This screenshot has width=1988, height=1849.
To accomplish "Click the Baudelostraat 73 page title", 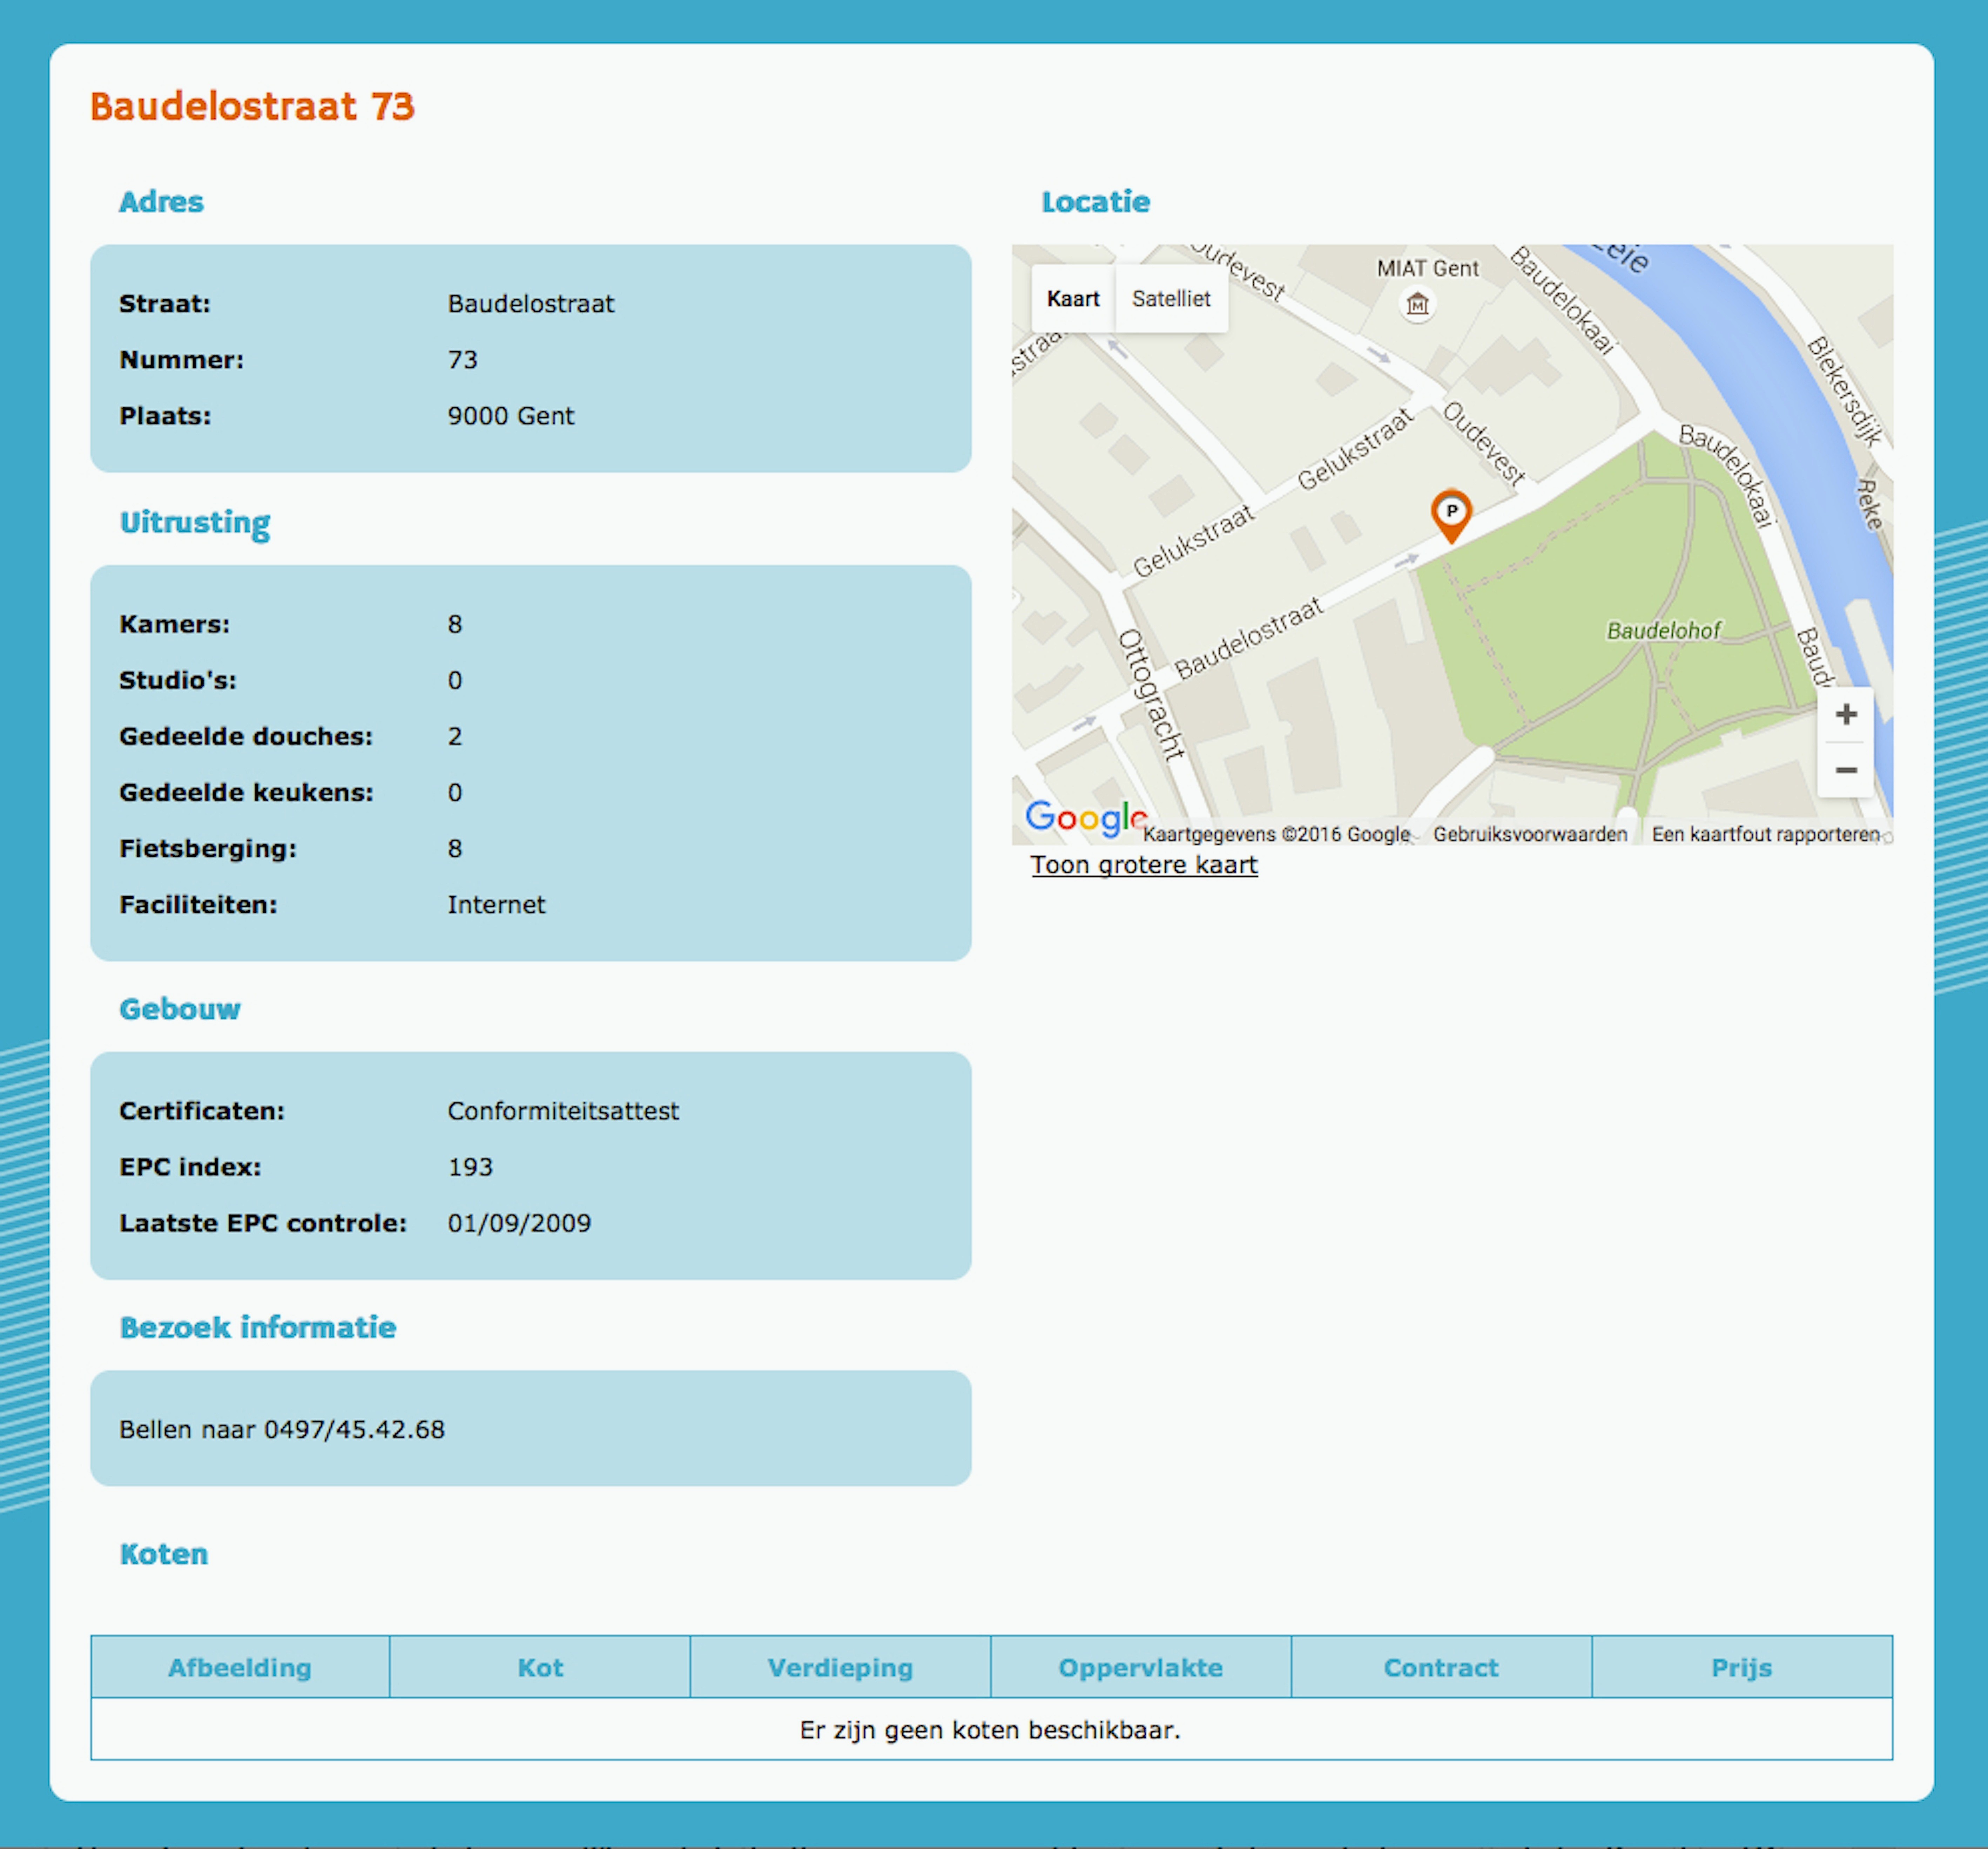I will point(252,106).
